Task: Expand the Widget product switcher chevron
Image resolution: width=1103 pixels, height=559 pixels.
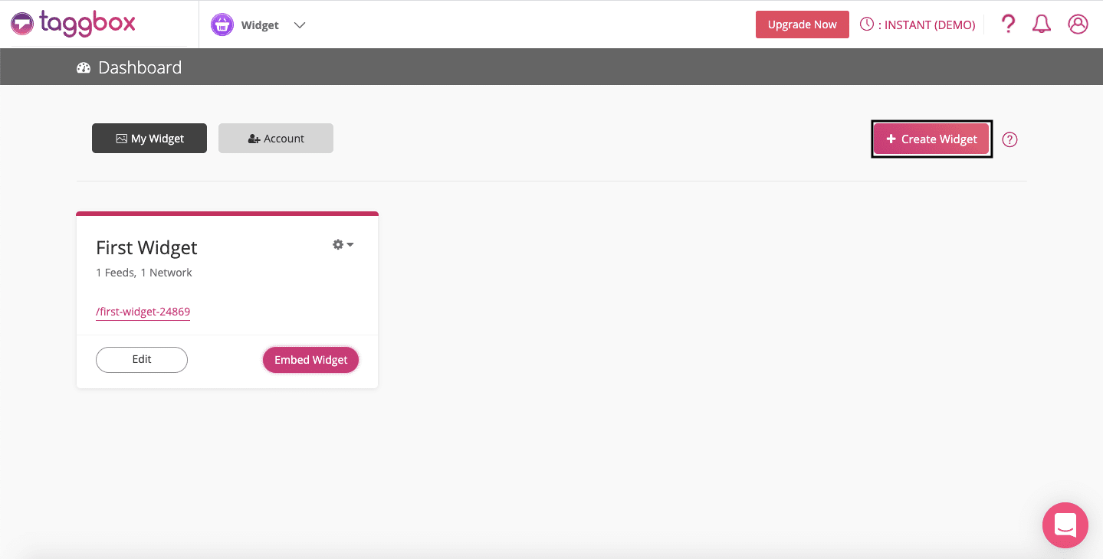Action: pyautogui.click(x=300, y=25)
